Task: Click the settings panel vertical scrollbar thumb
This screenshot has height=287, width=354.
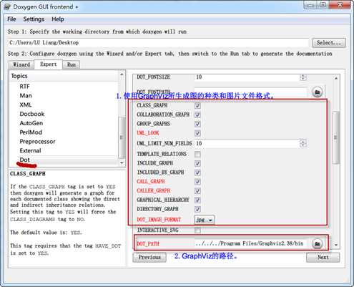Action: [336, 137]
